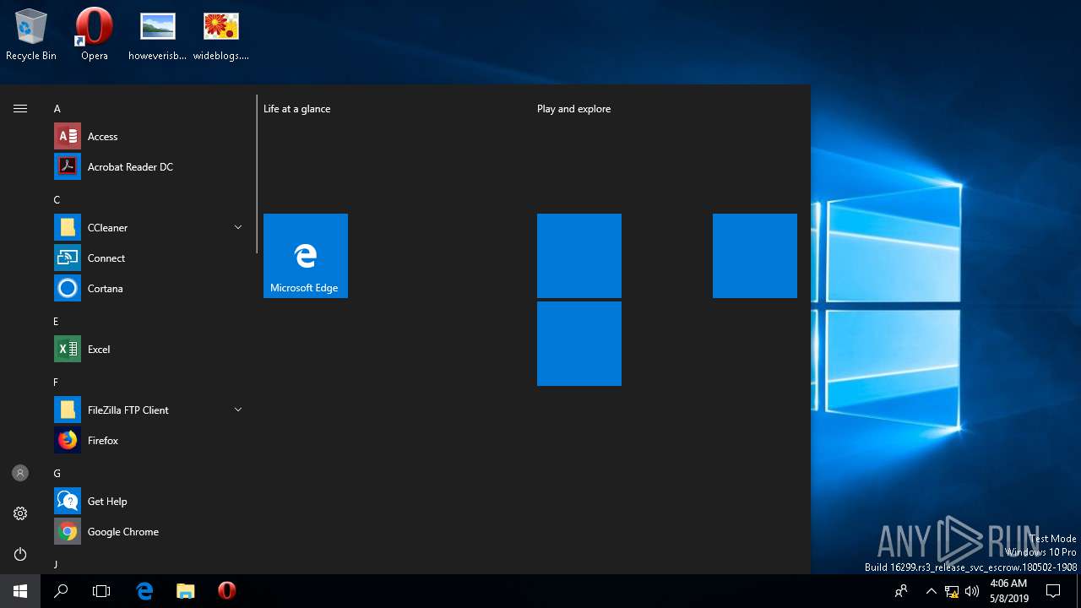Open Task View on the taskbar
1081x608 pixels.
(101, 591)
